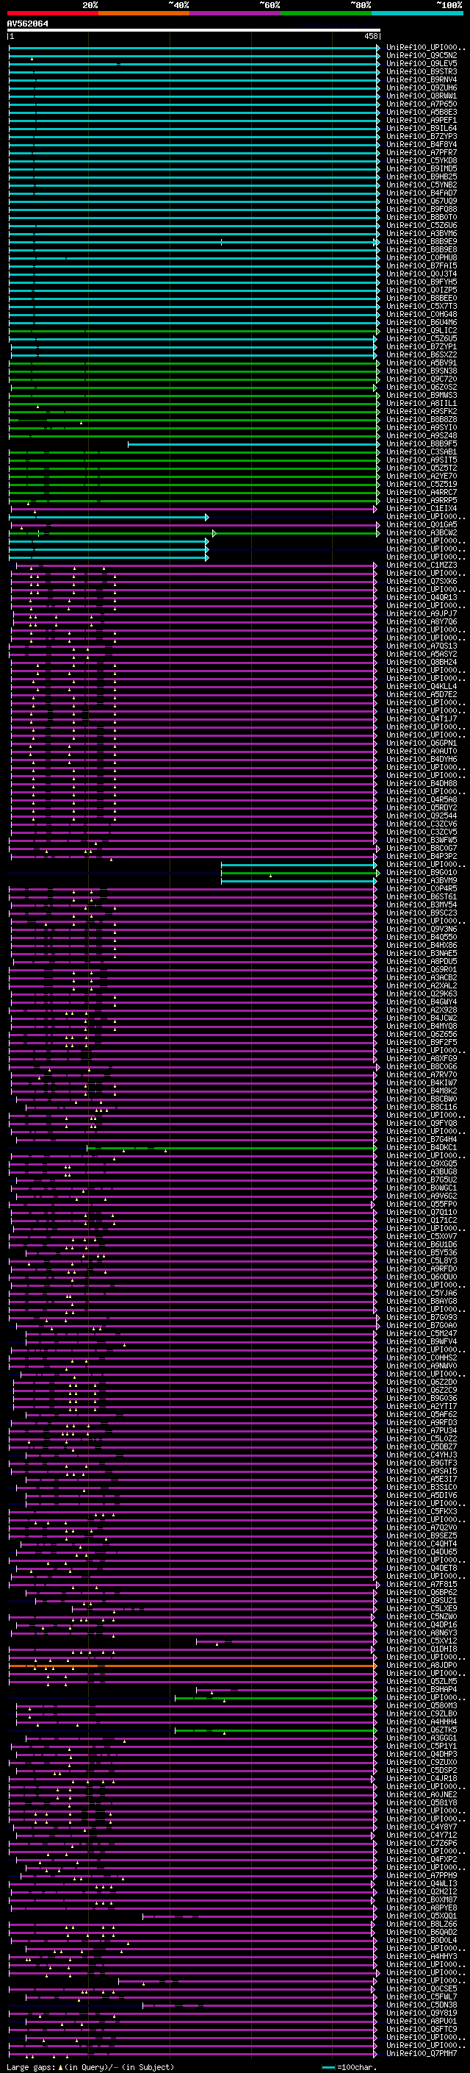Select the query name AV562064
The height and width of the screenshot is (2073, 470).
[x=27, y=24]
